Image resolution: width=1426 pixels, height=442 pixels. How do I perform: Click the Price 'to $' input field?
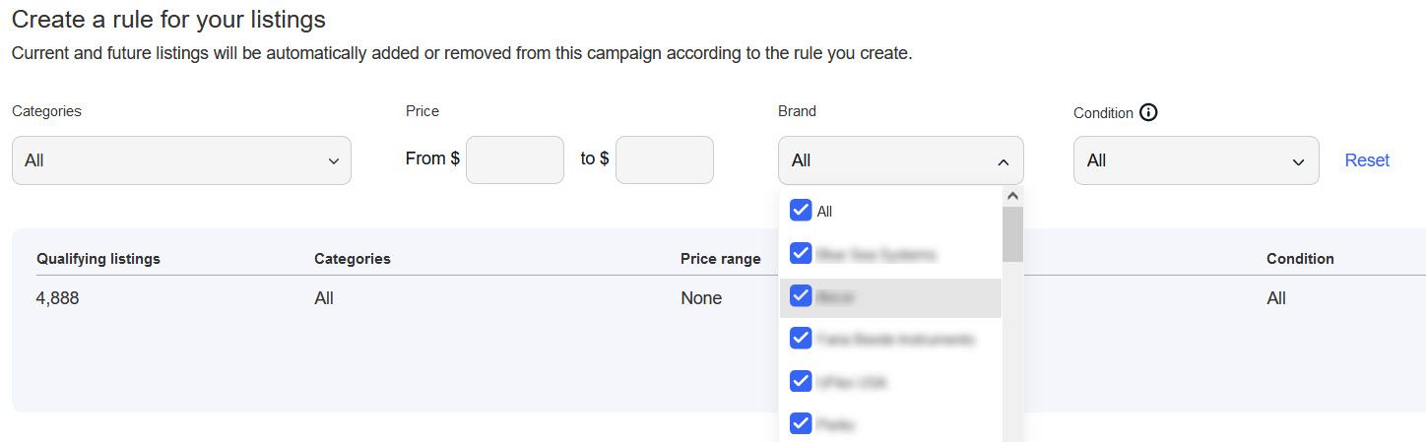point(664,159)
